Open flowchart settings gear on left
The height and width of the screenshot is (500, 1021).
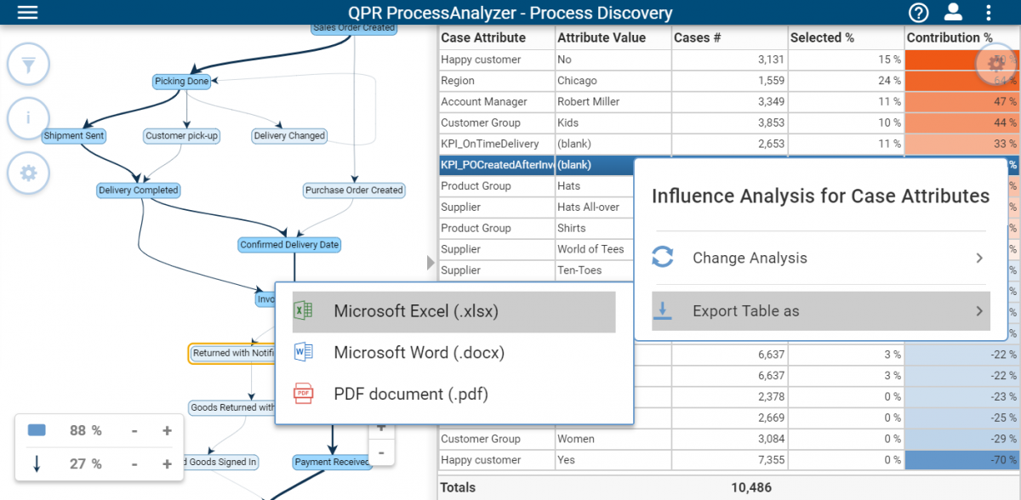(x=28, y=173)
